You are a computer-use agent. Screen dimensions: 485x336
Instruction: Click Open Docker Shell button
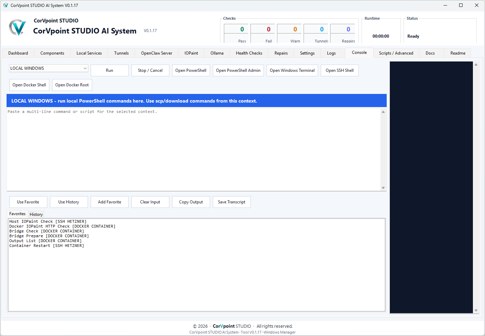tap(29, 85)
